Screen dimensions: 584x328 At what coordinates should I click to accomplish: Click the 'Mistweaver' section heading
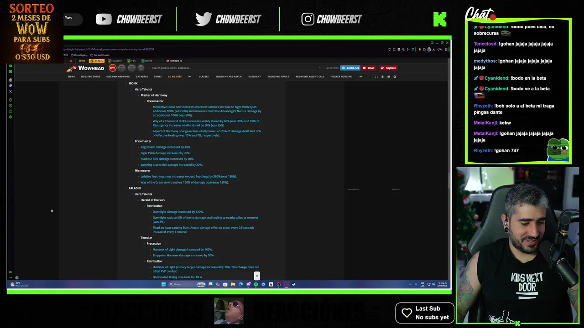pyautogui.click(x=142, y=170)
